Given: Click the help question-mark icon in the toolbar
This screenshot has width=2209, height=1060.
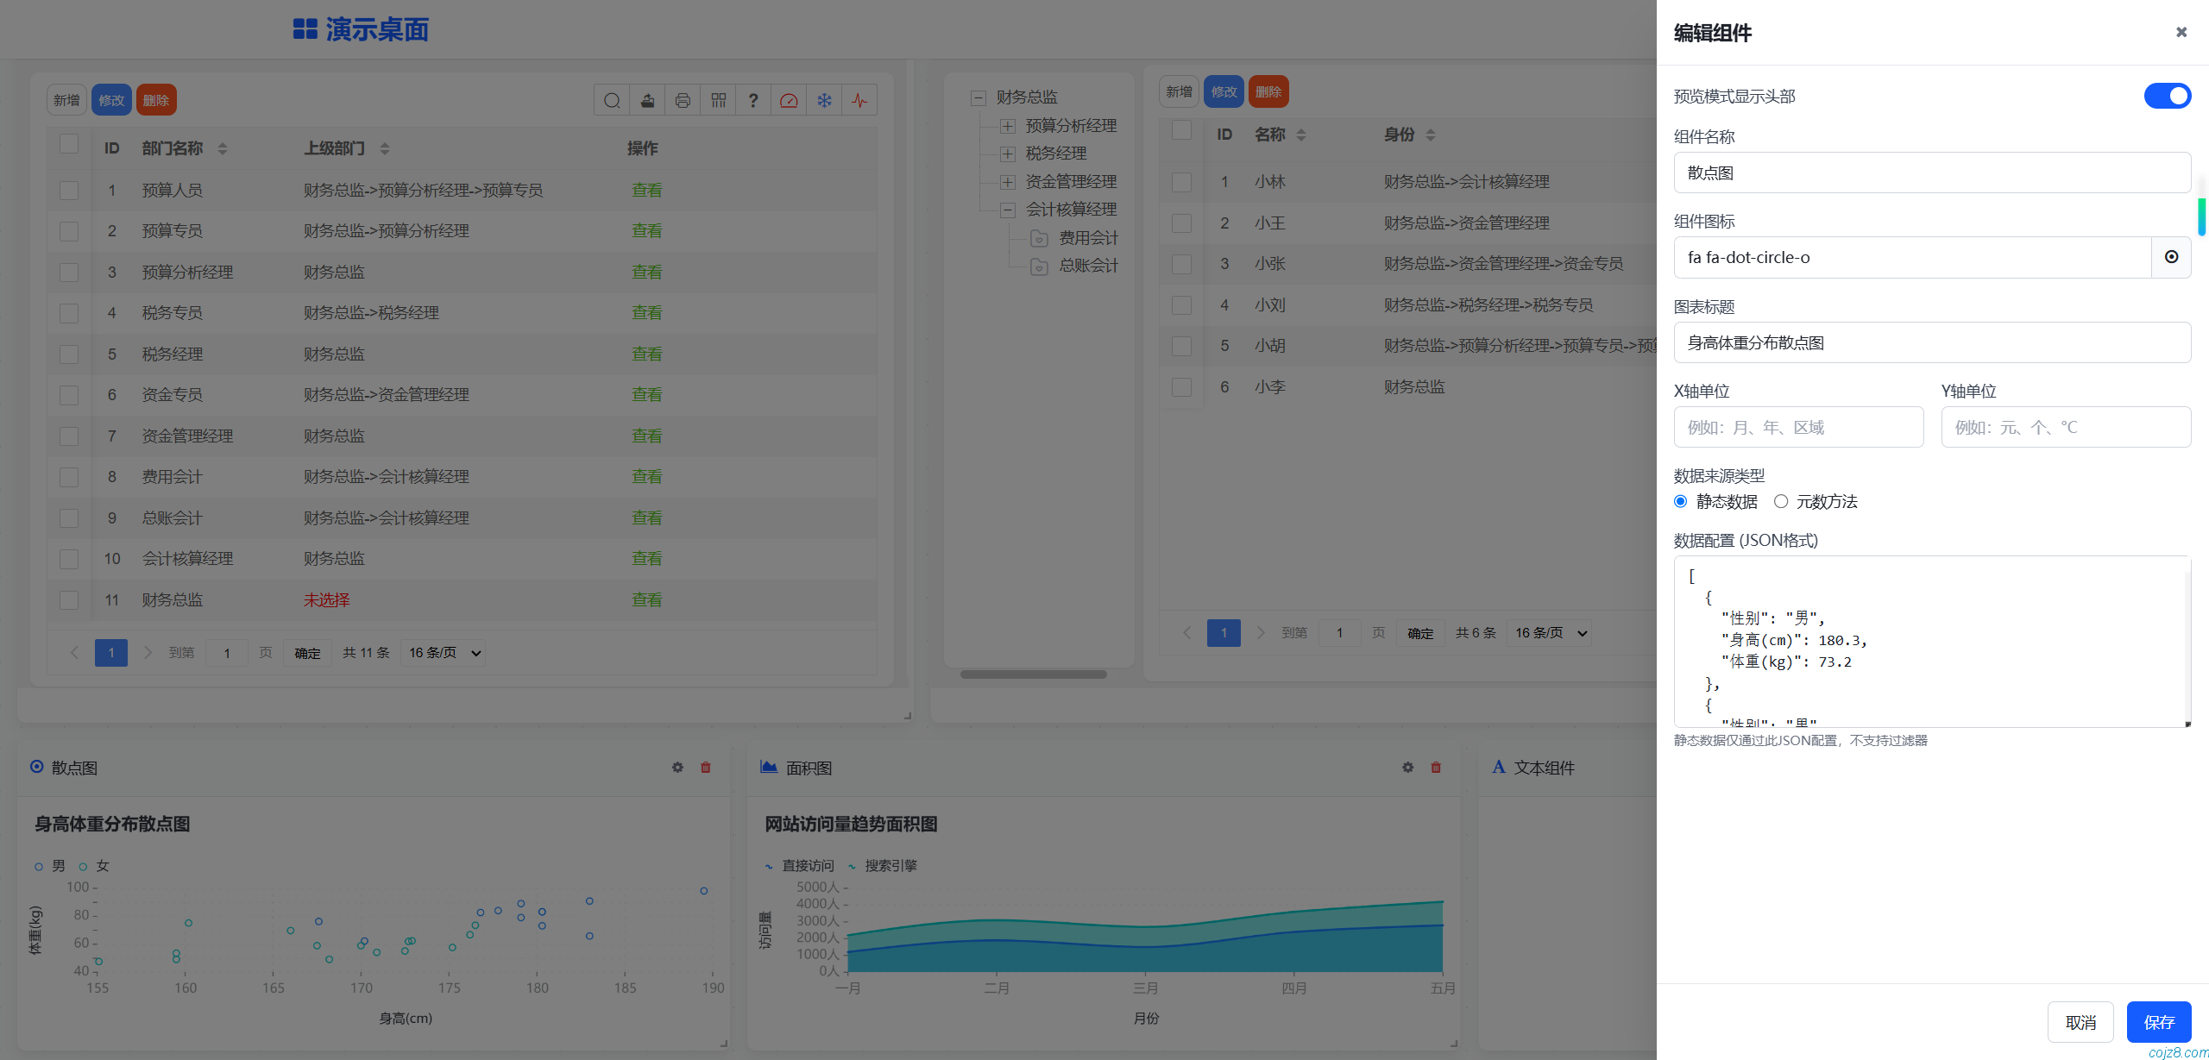Looking at the screenshot, I should pyautogui.click(x=753, y=100).
